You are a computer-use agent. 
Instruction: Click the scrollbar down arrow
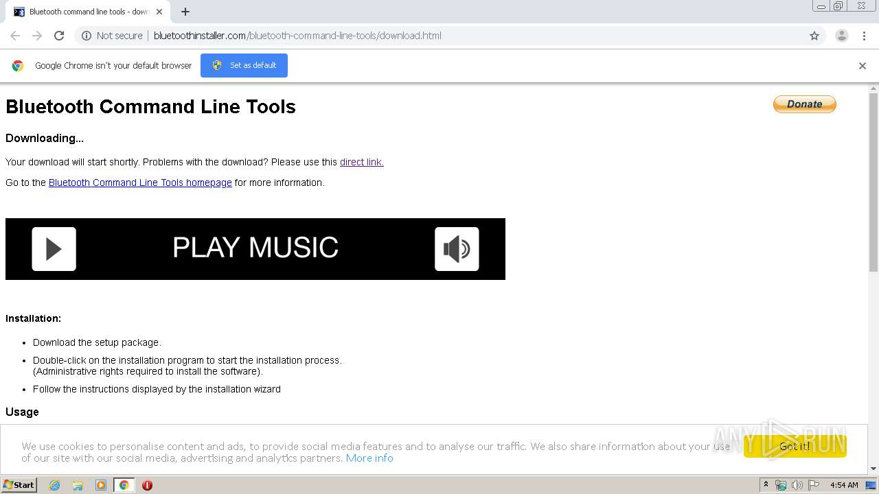(874, 469)
